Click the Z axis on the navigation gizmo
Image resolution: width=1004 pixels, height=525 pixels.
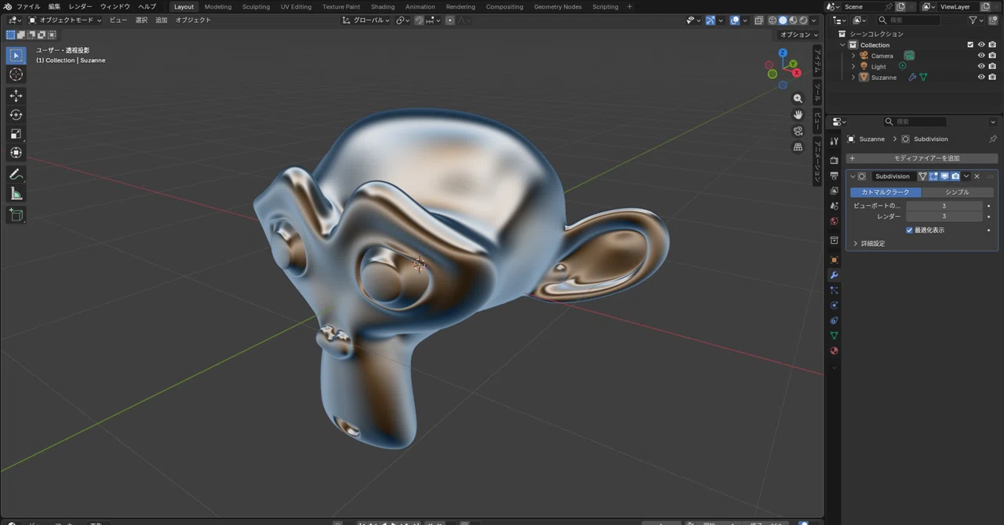[x=783, y=52]
